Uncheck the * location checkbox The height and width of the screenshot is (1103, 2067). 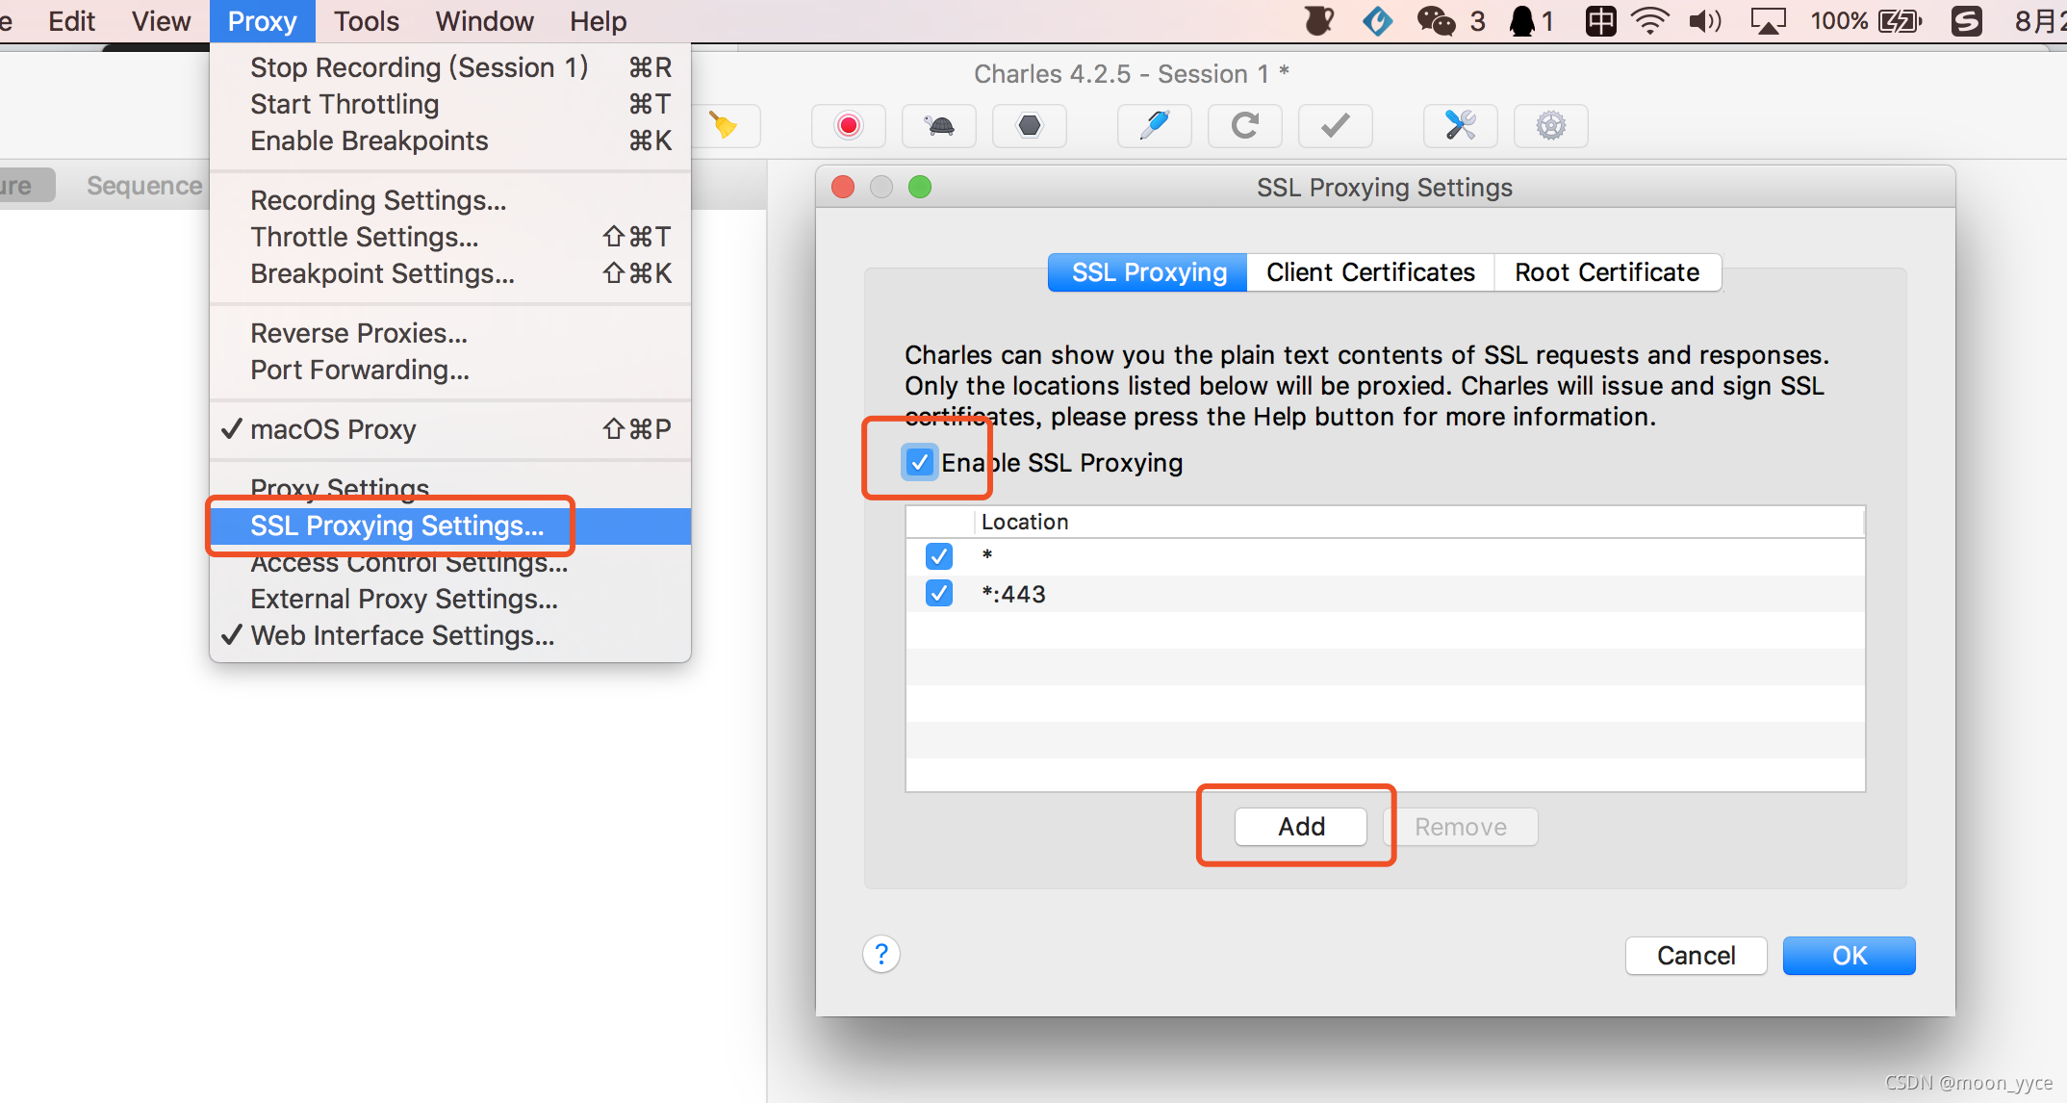pyautogui.click(x=939, y=556)
